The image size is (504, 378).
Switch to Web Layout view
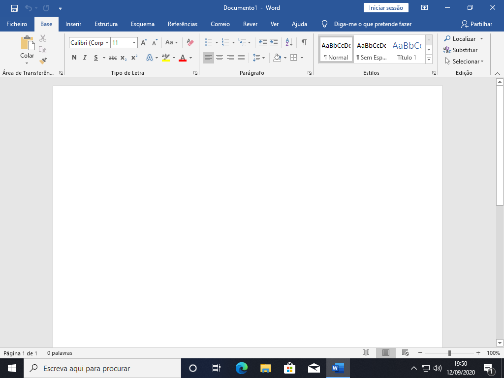tap(406, 352)
